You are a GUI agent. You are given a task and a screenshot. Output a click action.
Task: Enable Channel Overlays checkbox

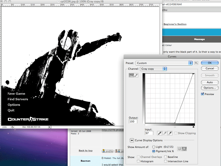coord(138,157)
